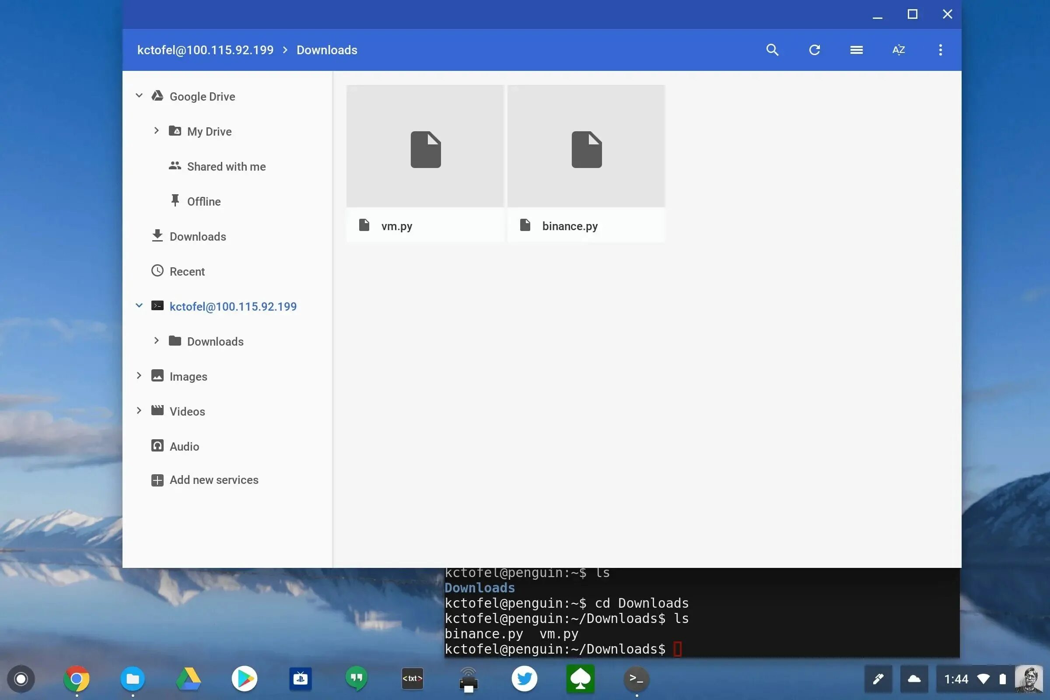
Task: Click the stylus tools pen icon
Action: 878,679
